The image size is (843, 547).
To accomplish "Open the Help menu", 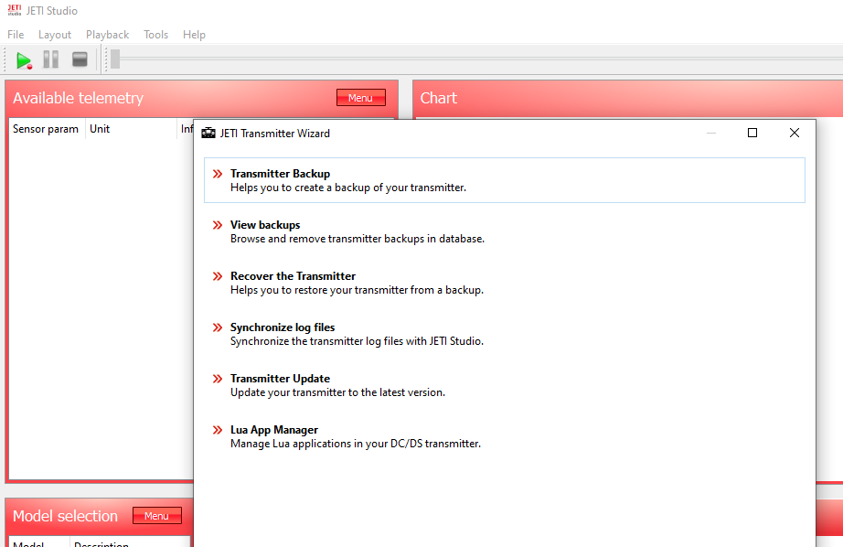I will (194, 35).
